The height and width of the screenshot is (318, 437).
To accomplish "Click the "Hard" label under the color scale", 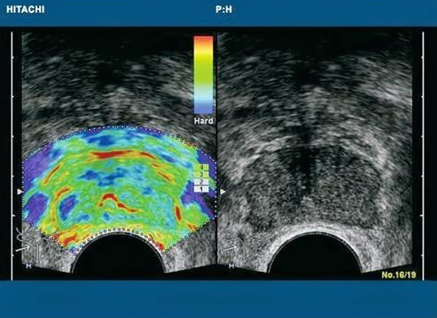I will (204, 121).
